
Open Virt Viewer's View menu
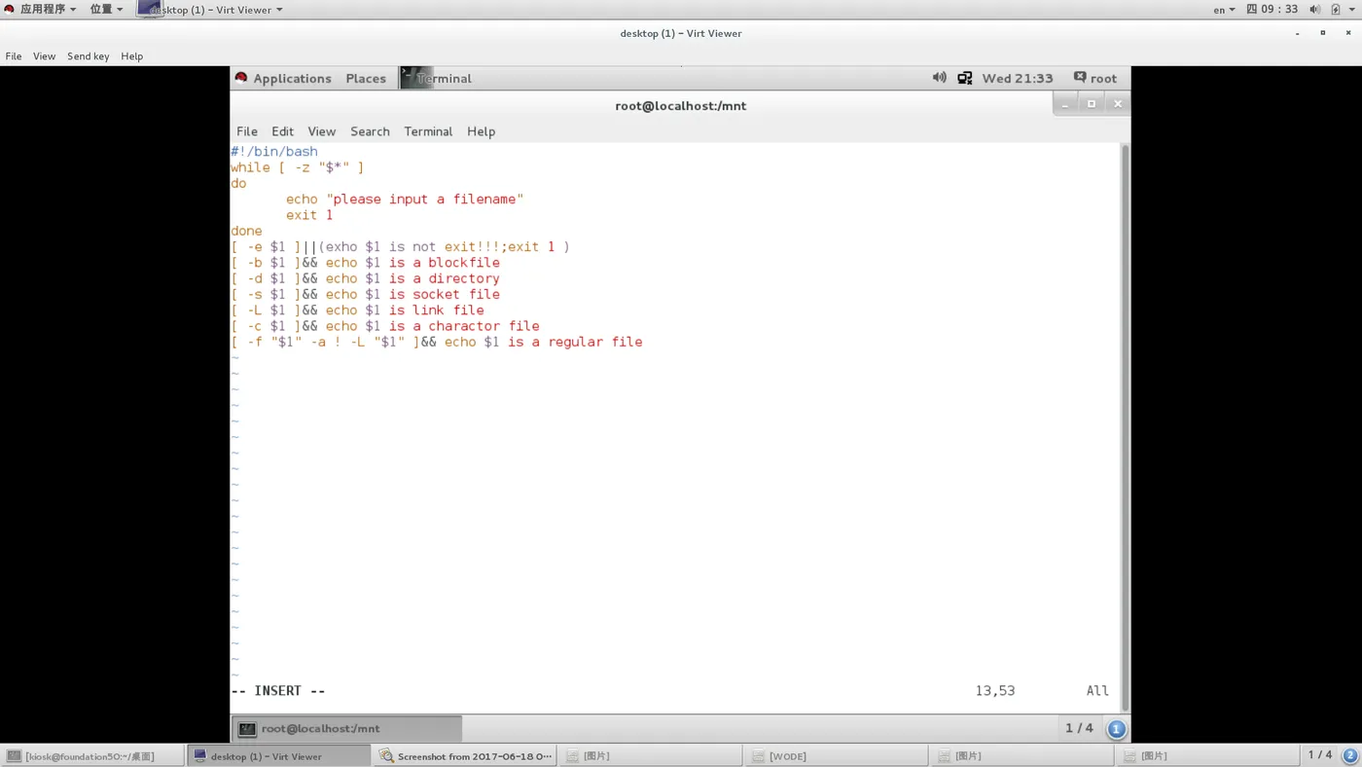(x=44, y=56)
